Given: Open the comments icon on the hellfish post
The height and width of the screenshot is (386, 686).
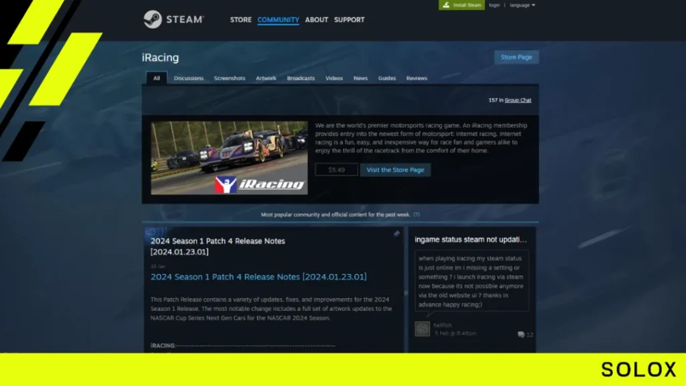Looking at the screenshot, I should point(521,334).
